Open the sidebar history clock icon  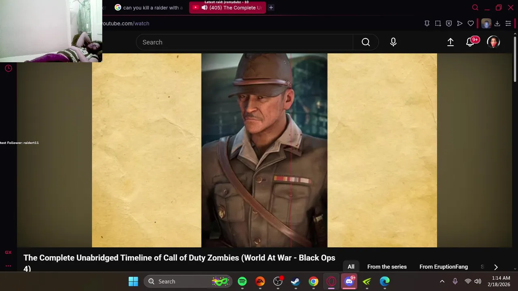[8, 68]
